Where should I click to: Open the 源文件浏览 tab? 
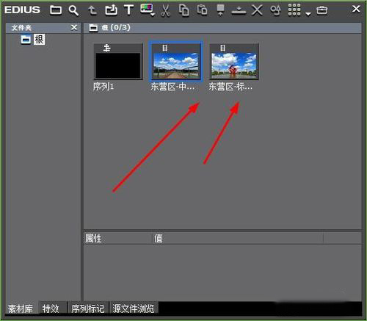134,309
